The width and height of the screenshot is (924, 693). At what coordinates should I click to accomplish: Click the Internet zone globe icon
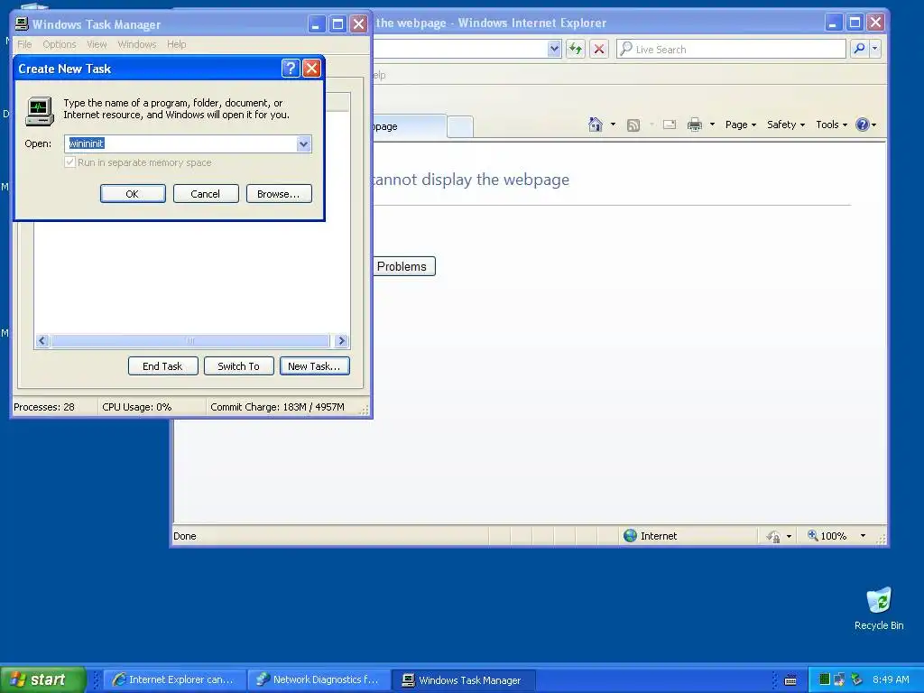tap(631, 536)
